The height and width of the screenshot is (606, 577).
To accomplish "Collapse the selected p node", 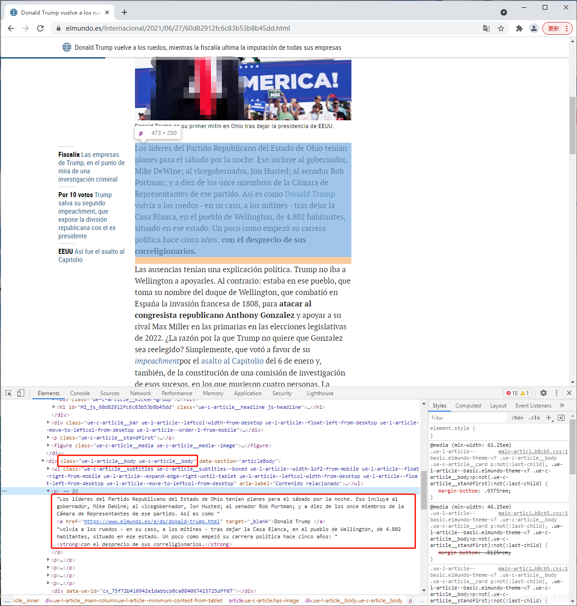I will (49, 491).
